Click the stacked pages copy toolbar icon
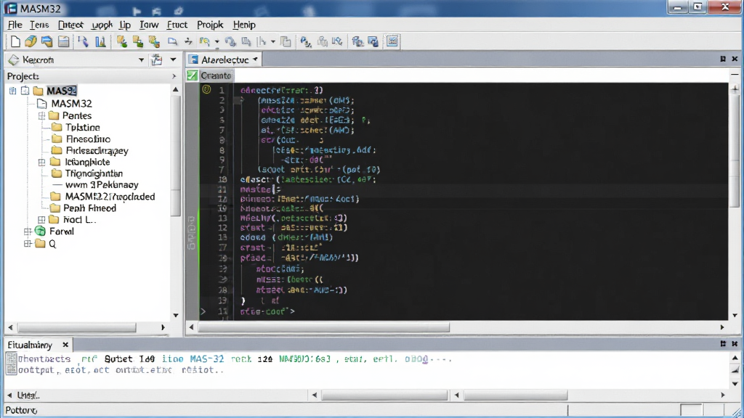 (286, 41)
